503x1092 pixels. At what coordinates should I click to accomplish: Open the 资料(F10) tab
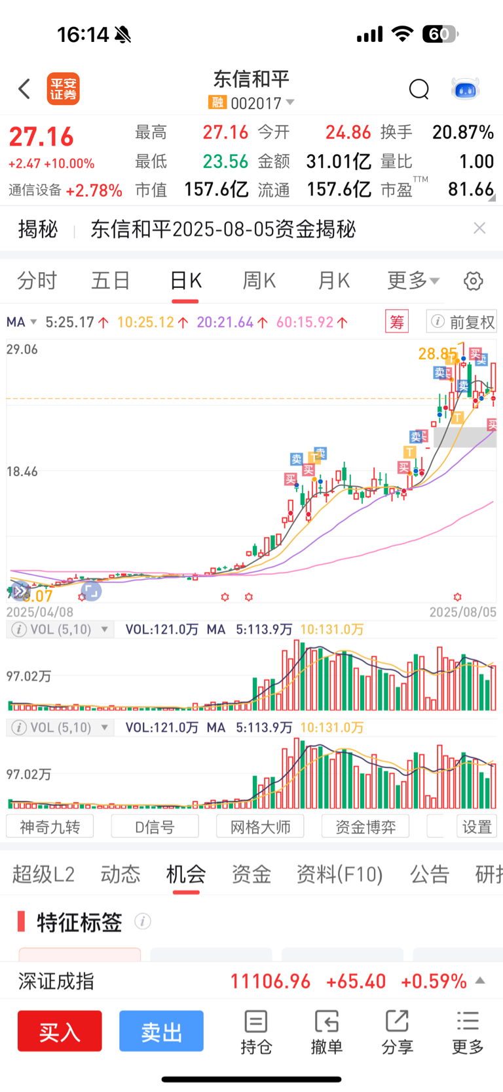(339, 874)
